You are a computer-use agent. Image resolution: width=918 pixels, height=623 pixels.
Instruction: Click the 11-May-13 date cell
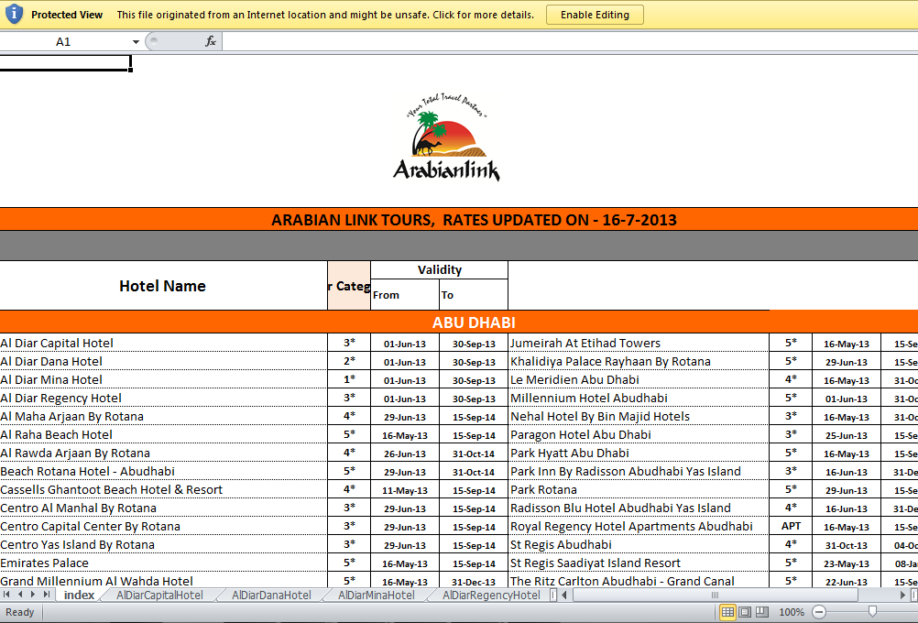pyautogui.click(x=405, y=490)
